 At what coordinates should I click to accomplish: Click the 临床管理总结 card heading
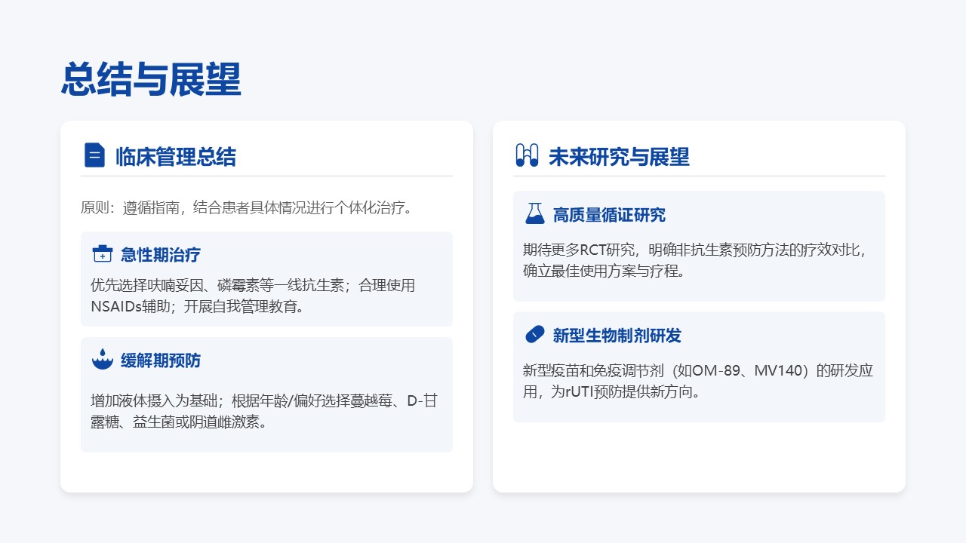(175, 157)
